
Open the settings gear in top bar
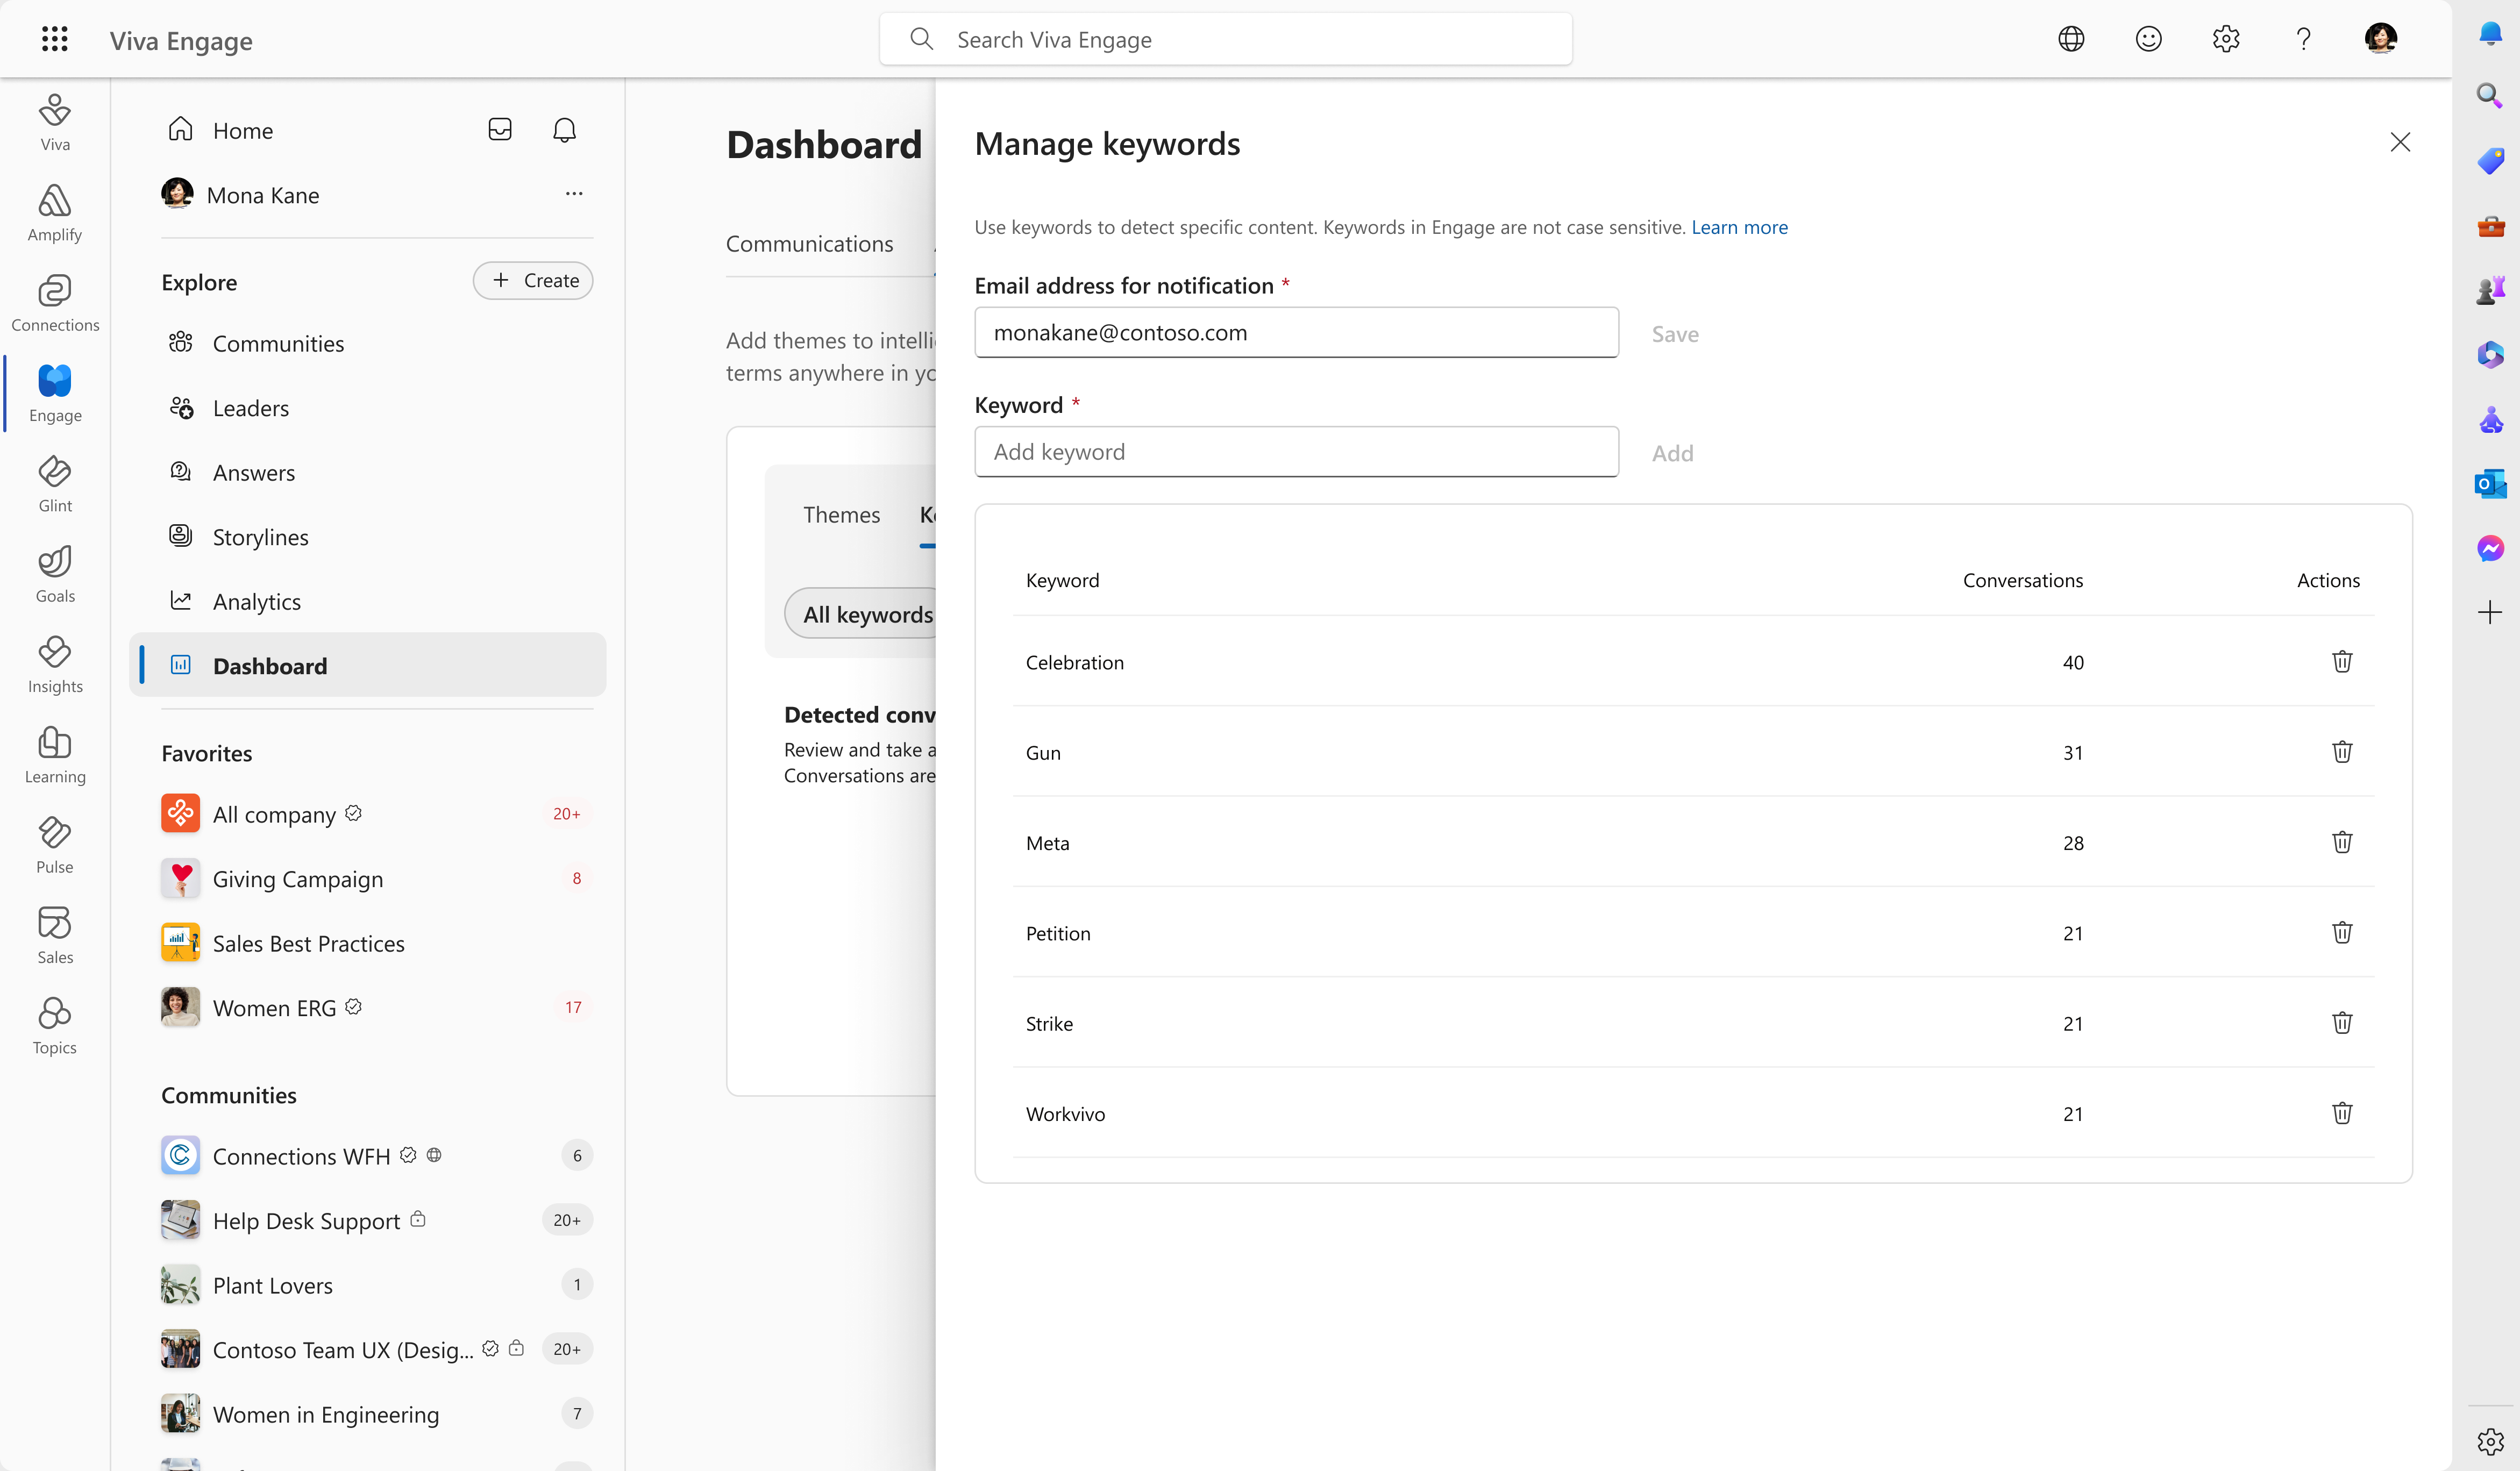pyautogui.click(x=2226, y=39)
